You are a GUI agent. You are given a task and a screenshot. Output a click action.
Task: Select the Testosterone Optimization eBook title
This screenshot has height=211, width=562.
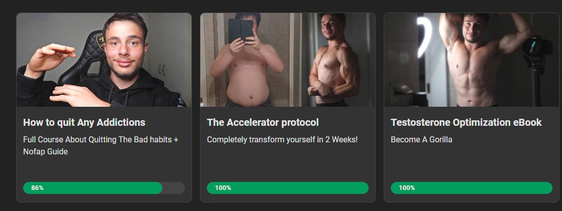coord(466,122)
